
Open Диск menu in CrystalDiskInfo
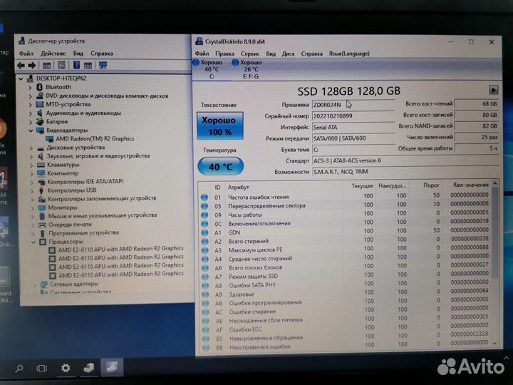coord(289,53)
